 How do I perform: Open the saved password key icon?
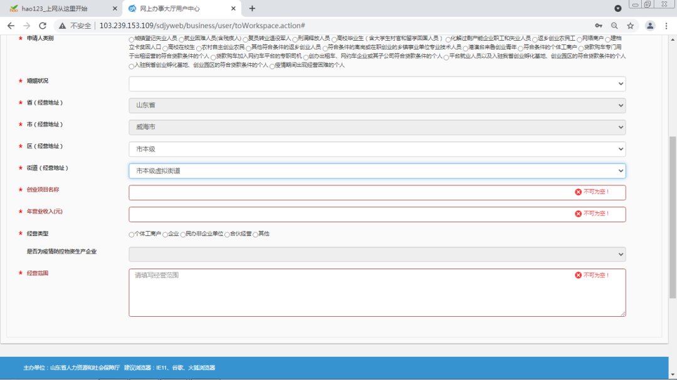click(599, 26)
